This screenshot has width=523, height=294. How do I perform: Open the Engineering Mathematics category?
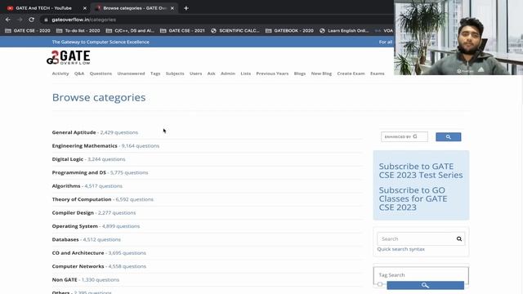click(x=85, y=145)
